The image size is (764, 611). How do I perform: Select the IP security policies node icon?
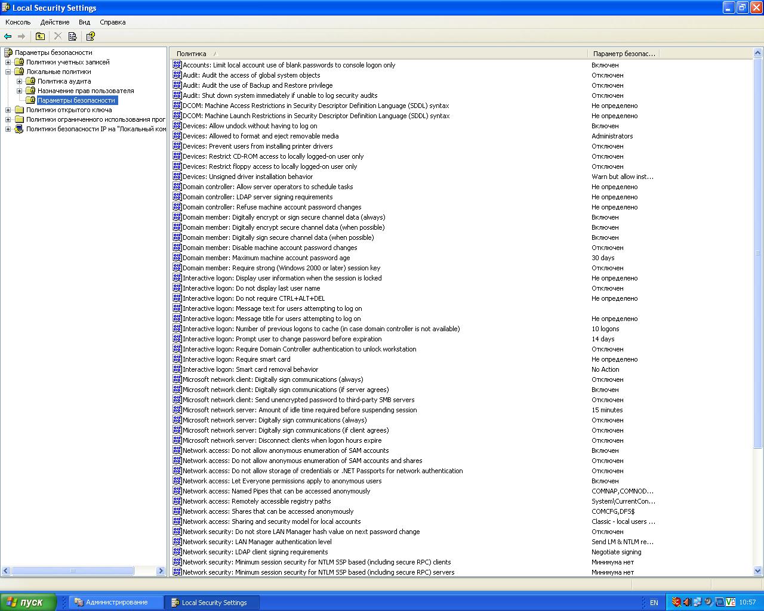(19, 129)
